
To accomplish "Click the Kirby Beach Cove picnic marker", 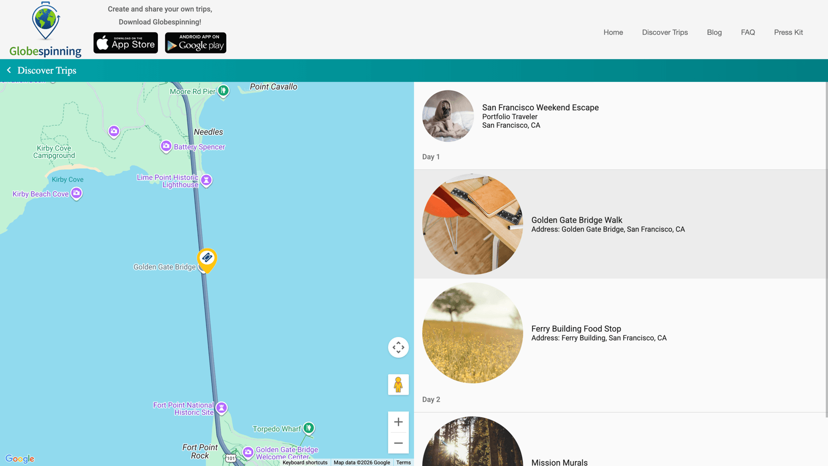I will pos(76,193).
